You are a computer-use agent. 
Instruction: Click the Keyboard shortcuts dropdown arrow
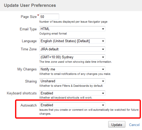103,93
